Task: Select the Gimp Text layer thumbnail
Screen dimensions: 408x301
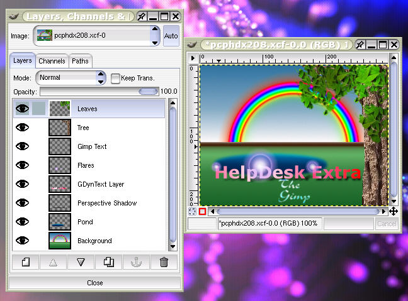Action: 60,146
